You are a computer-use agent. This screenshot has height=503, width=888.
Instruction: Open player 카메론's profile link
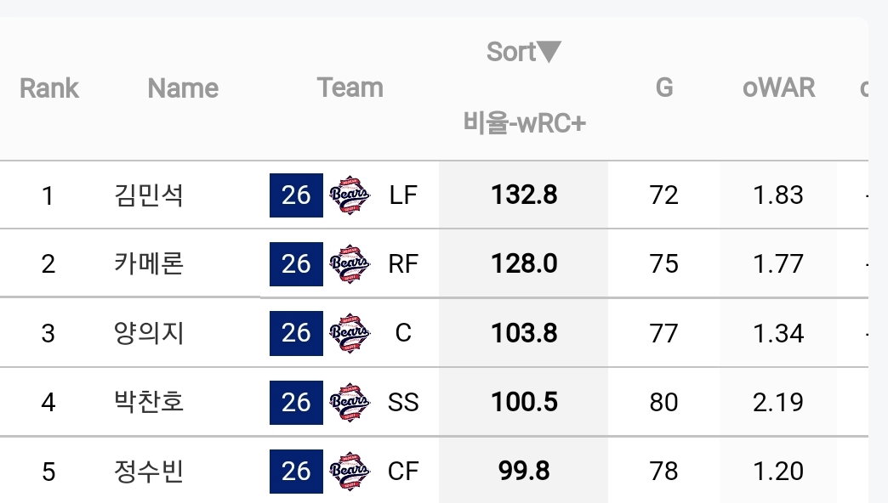click(x=149, y=264)
